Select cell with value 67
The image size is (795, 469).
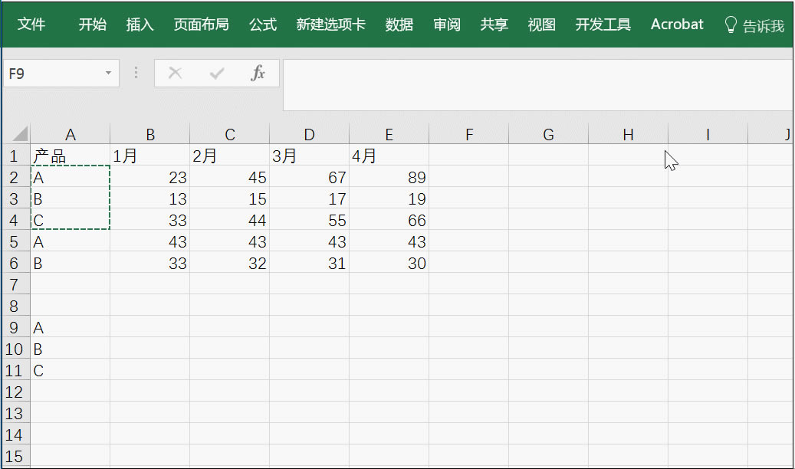pyautogui.click(x=309, y=177)
